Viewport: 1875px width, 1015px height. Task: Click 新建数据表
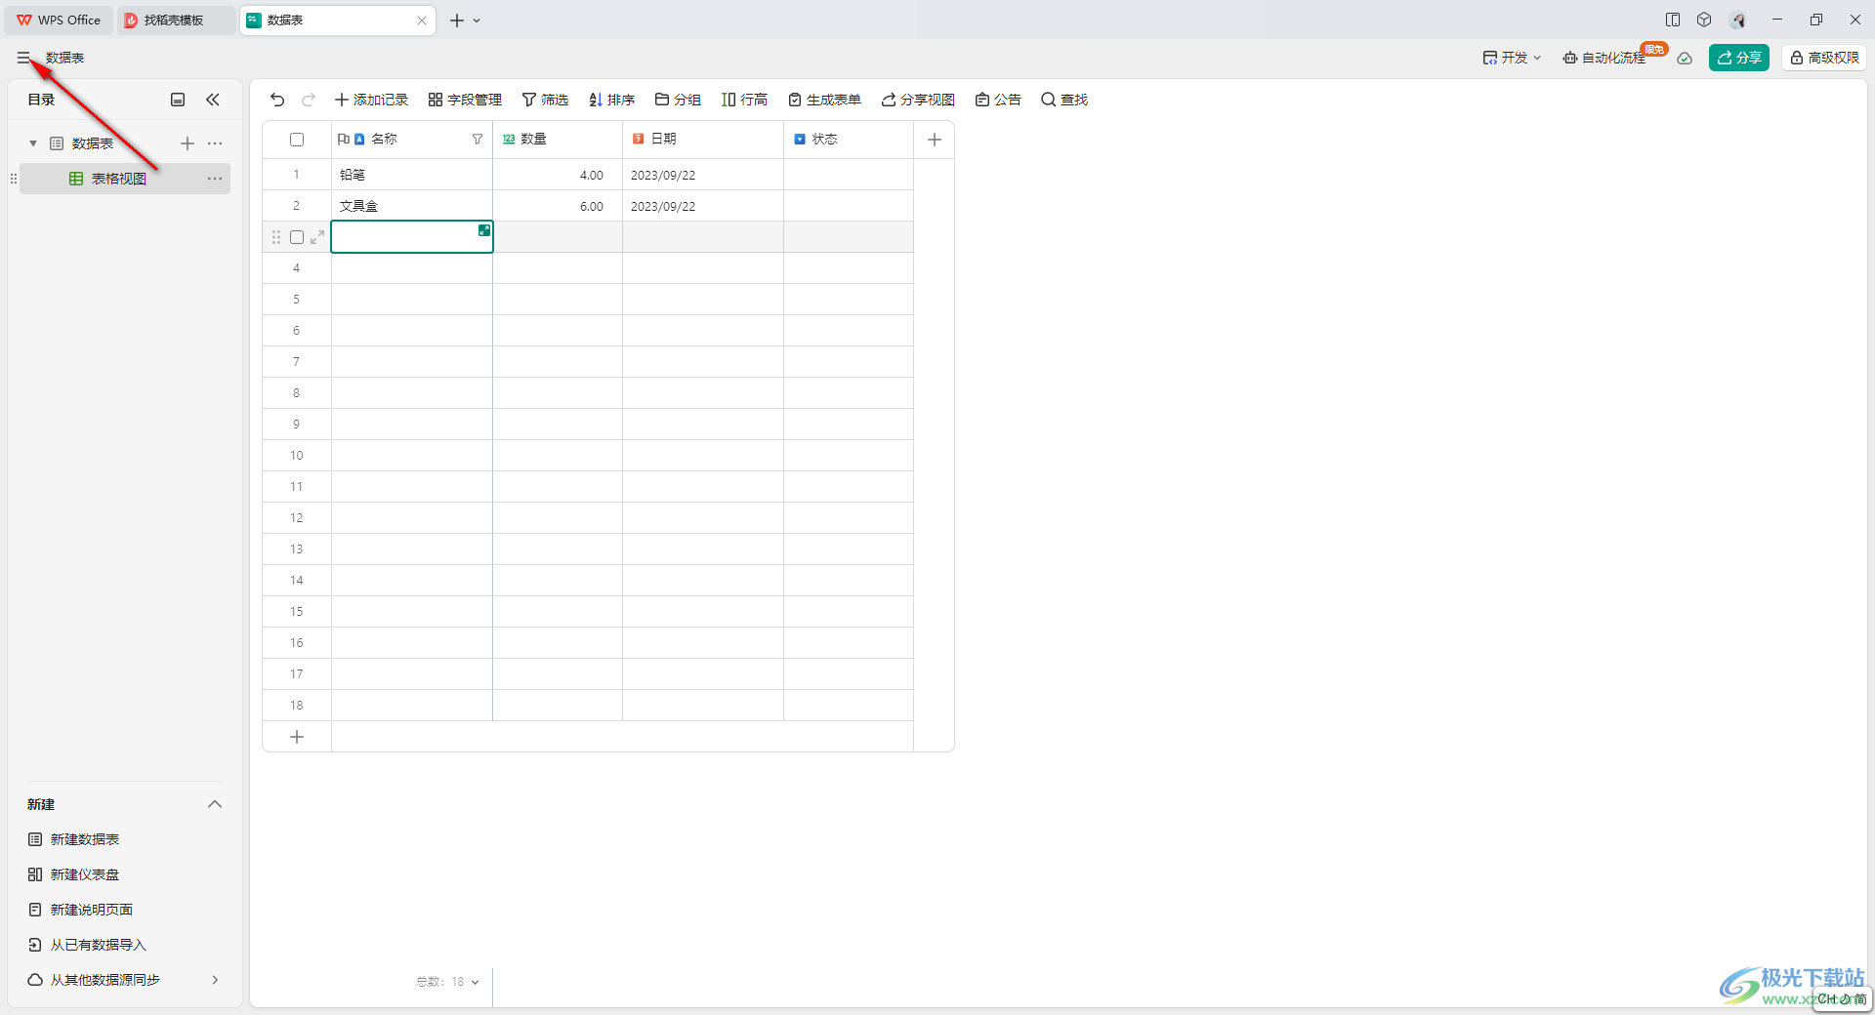(74, 839)
